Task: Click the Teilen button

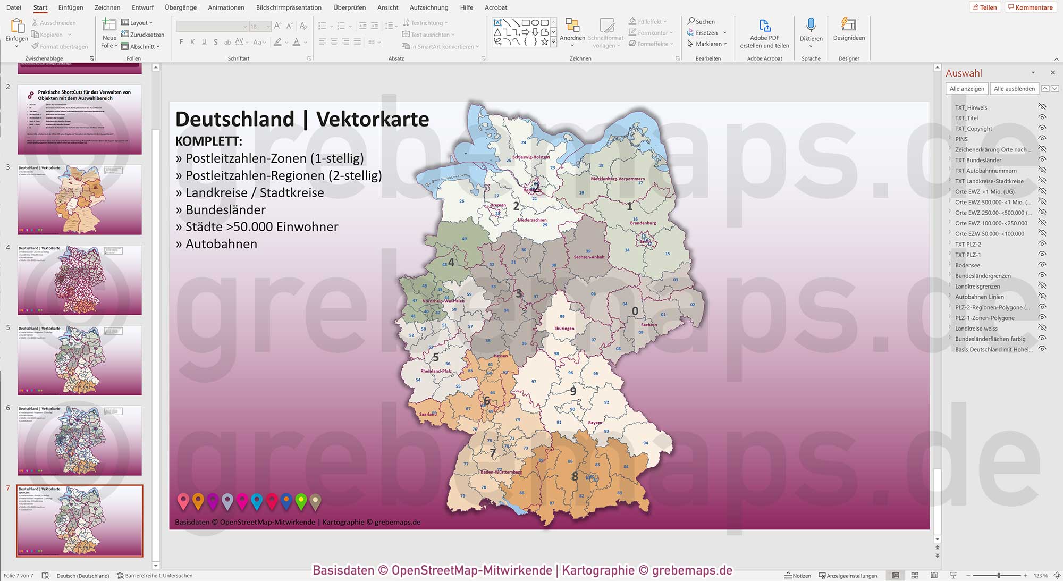Action: click(x=985, y=7)
